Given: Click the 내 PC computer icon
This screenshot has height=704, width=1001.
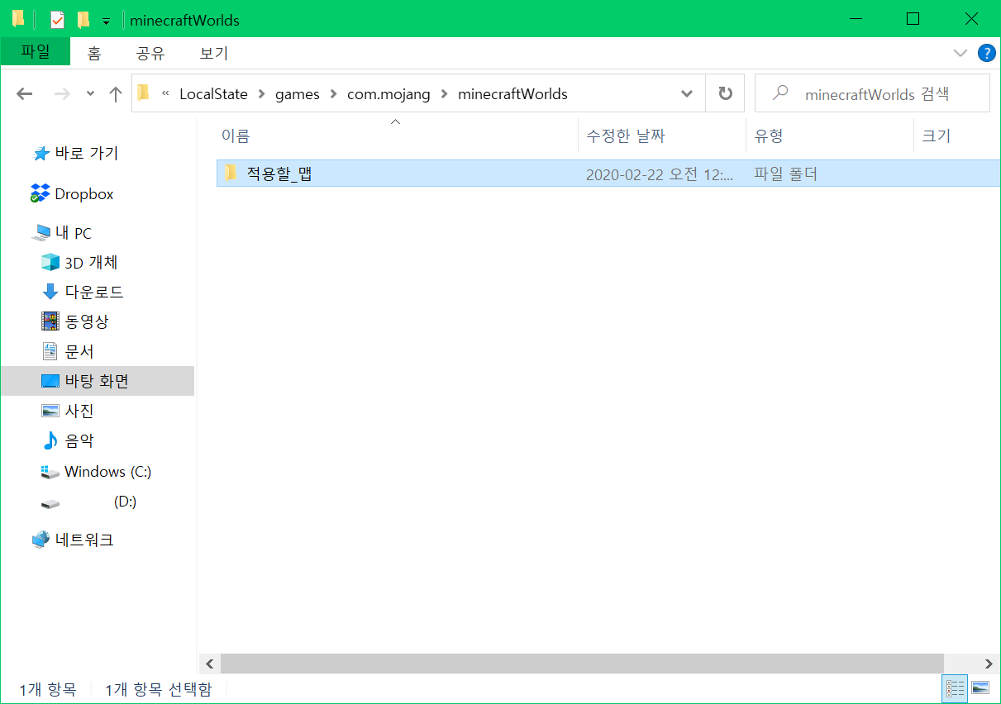Looking at the screenshot, I should pyautogui.click(x=41, y=233).
